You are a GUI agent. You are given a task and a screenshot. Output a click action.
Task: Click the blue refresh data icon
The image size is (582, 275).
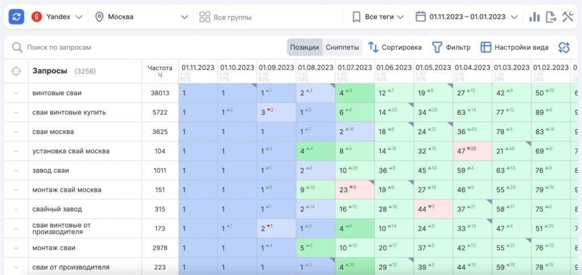click(x=16, y=17)
